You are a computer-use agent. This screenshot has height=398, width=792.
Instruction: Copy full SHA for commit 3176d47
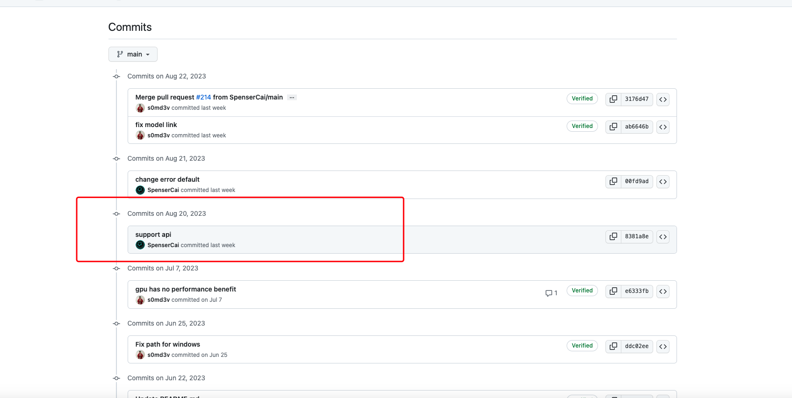click(613, 99)
